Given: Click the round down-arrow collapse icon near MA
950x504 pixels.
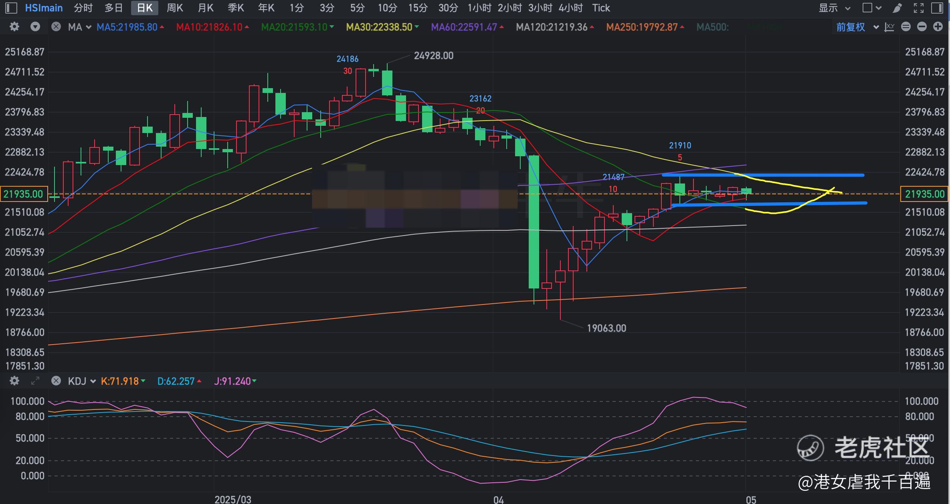Looking at the screenshot, I should pyautogui.click(x=35, y=27).
